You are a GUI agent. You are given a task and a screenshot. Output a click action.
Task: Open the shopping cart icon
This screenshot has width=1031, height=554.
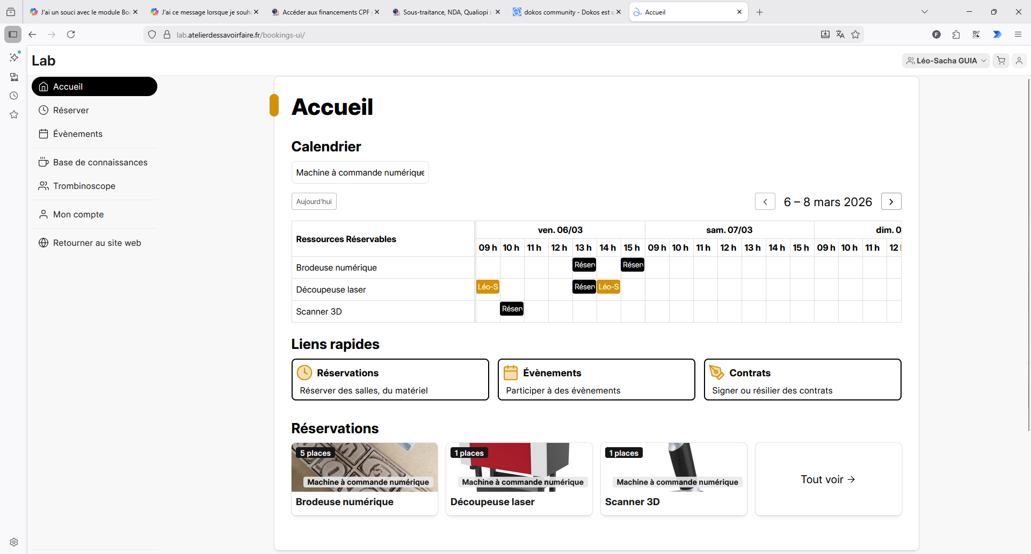coord(1001,61)
